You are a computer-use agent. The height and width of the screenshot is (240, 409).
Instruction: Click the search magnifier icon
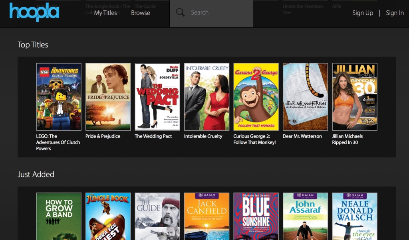pyautogui.click(x=180, y=12)
